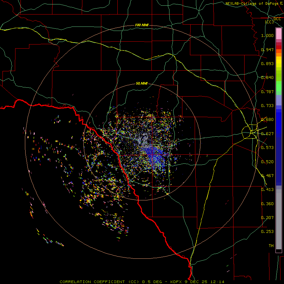Select the 0.360 color scale value
The image size is (284, 284).
tap(267, 204)
